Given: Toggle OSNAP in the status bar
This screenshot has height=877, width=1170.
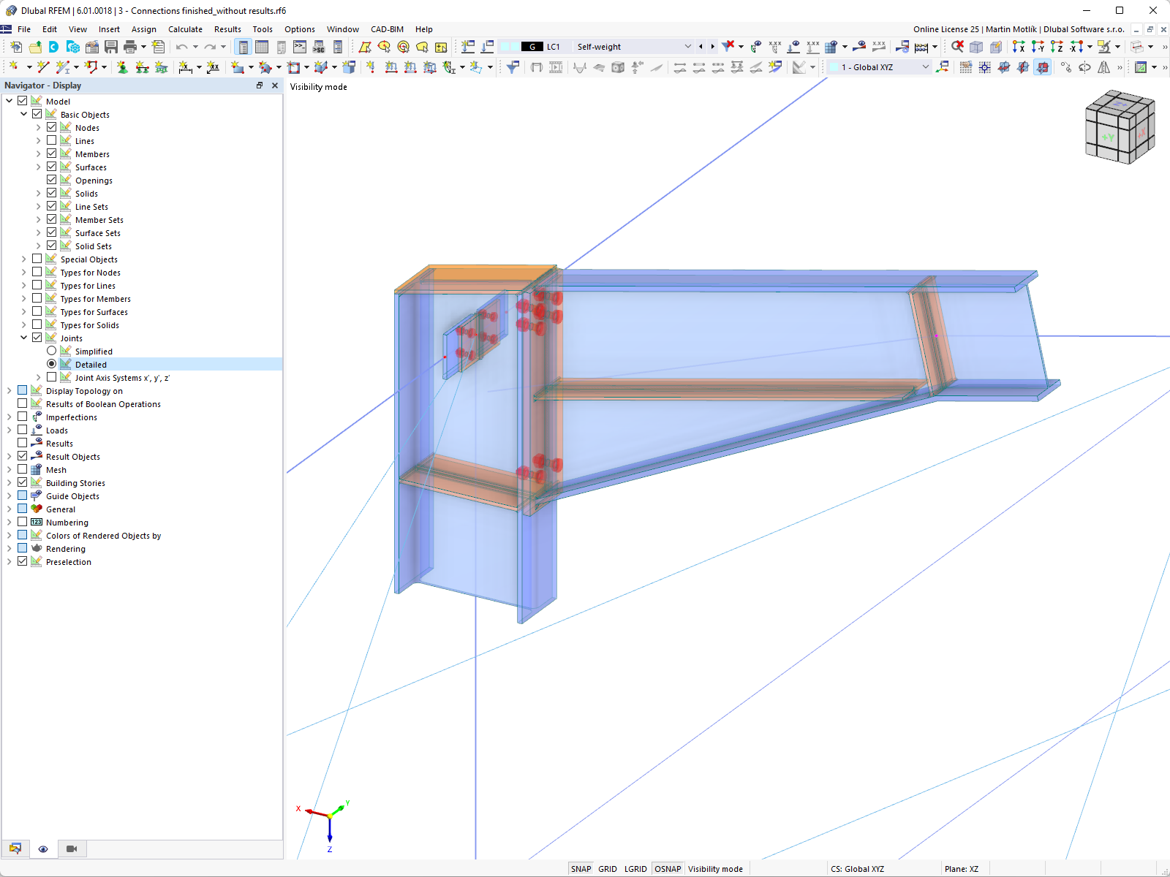Looking at the screenshot, I should click(x=668, y=868).
